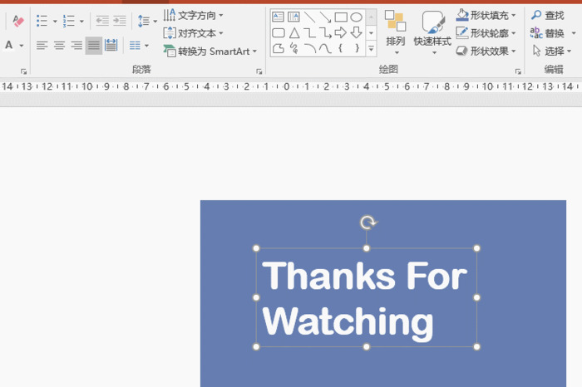Select the oval shape in shapes gallery
Image resolution: width=582 pixels, height=387 pixels.
(356, 17)
